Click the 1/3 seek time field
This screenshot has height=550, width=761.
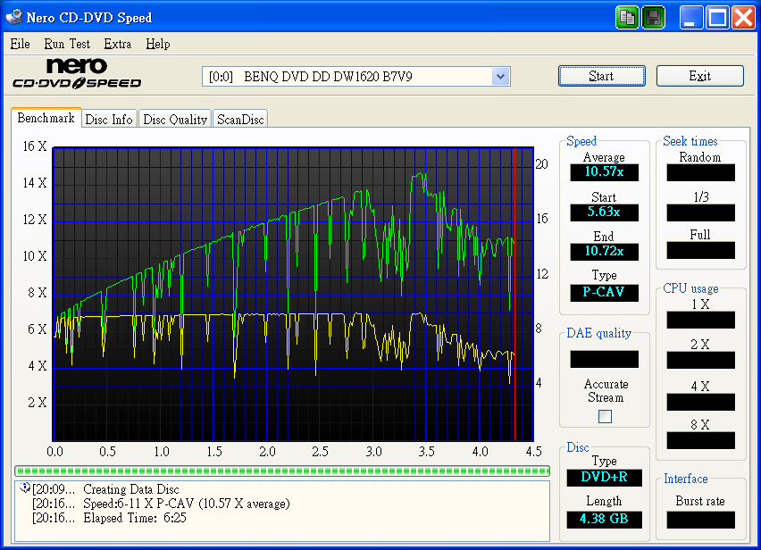701,212
